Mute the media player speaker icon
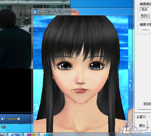This screenshot has height=136, width=151. click(x=3, y=119)
